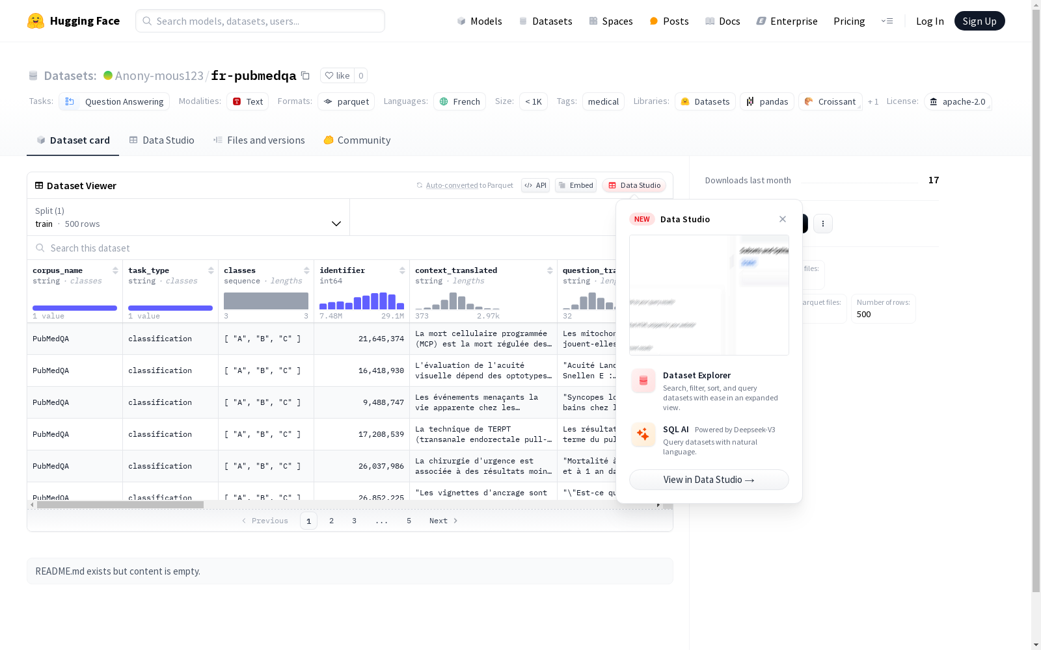This screenshot has width=1041, height=650.
Task: Click View in Data Studio
Action: pos(709,480)
